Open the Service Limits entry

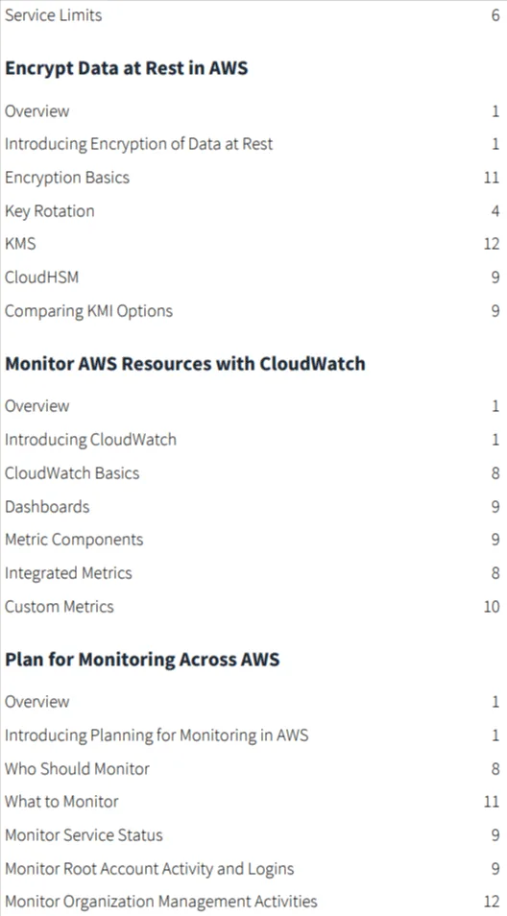(53, 15)
